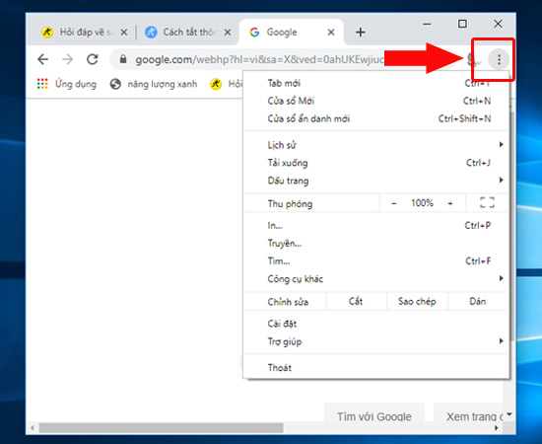Click the horizontal scrollbar thumb
Viewport: 542px width, 444px height.
coord(161,428)
